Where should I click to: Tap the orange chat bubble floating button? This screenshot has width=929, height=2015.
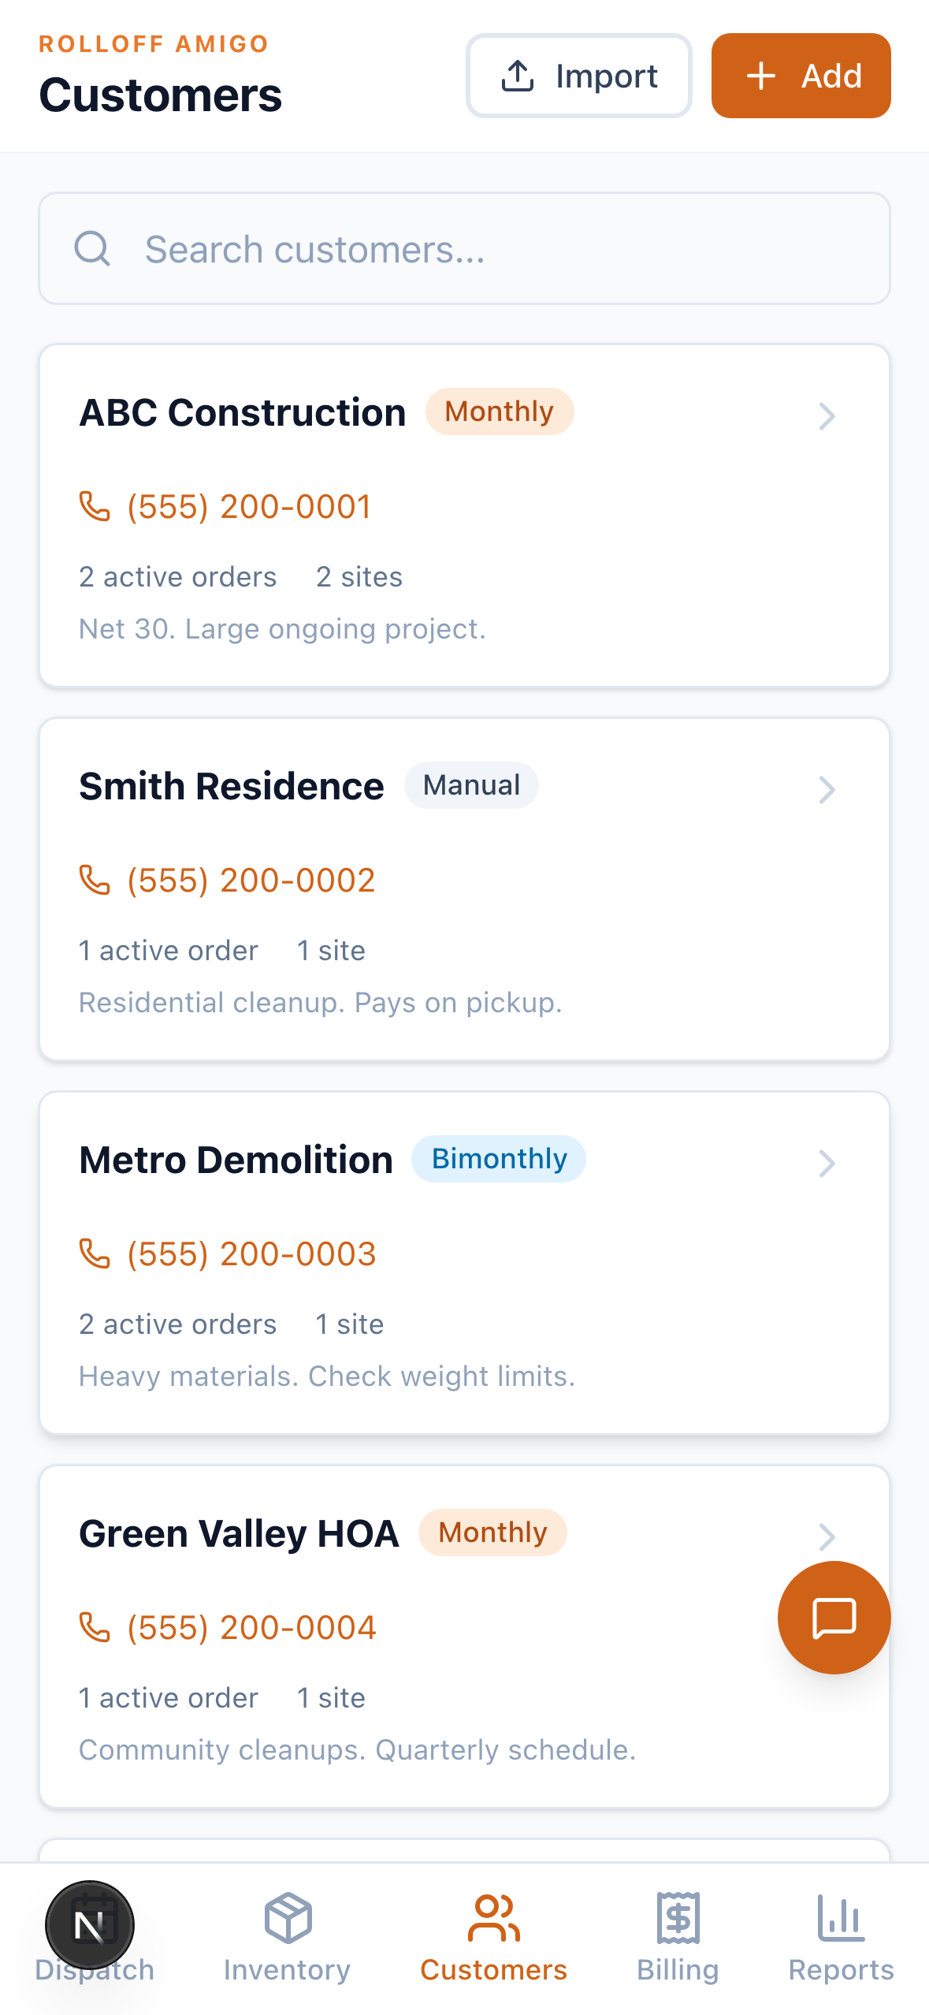pos(834,1618)
